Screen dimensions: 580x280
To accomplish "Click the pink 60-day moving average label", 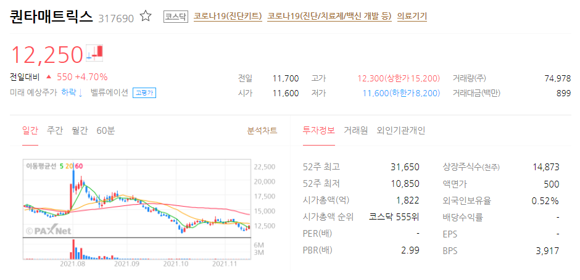I will [x=78, y=167].
